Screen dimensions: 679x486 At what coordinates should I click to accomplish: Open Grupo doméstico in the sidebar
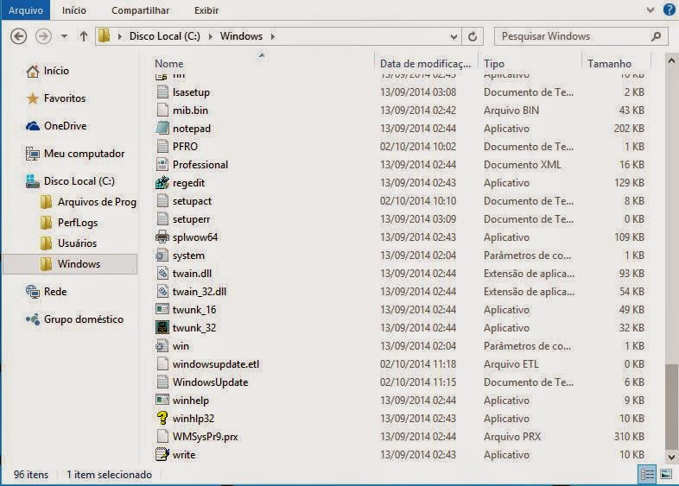[x=74, y=319]
